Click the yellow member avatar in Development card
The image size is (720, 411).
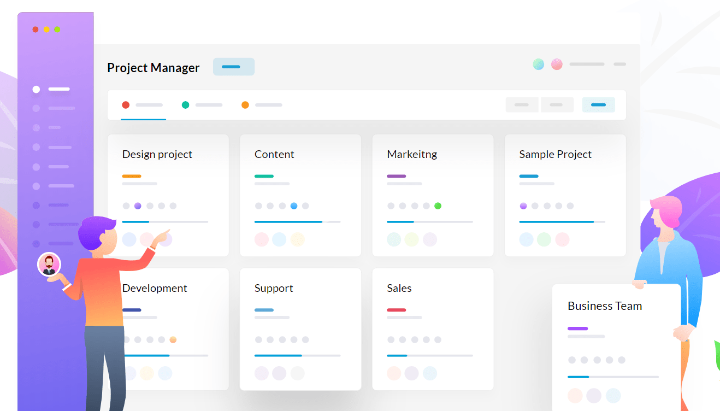point(147,373)
